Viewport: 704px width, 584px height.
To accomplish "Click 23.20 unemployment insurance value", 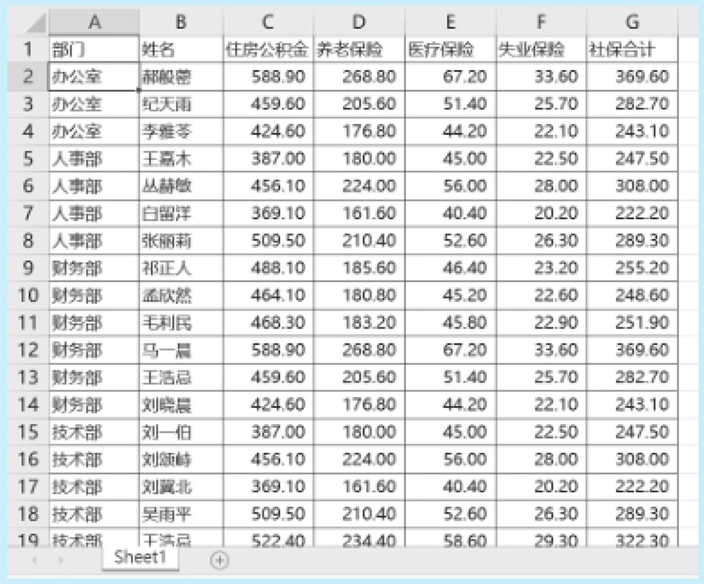I will pos(541,268).
